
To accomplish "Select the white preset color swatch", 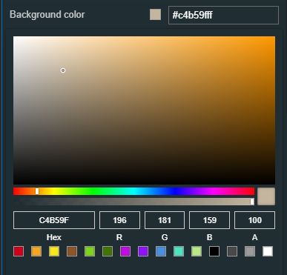I will 268,251.
